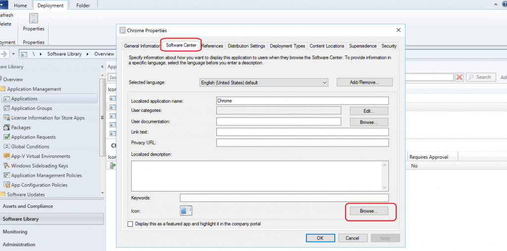507x251 pixels.
Task: Click the Properties ribbon icon
Action: (x=34, y=18)
